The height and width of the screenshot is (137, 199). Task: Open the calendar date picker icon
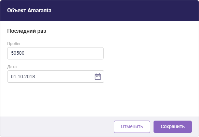98,77
